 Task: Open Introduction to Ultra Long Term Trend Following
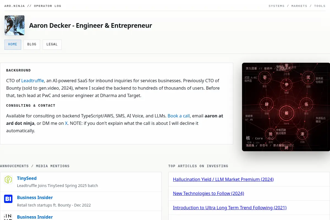(x=230, y=208)
